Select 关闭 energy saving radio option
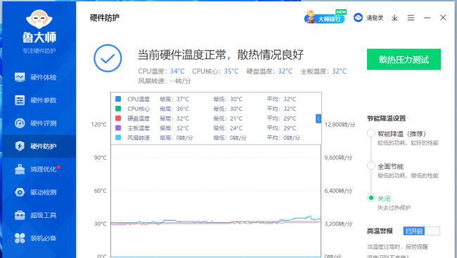457x258 pixels. (x=371, y=198)
